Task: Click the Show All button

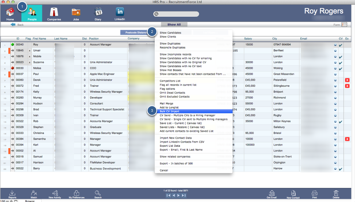Action: coord(174,24)
